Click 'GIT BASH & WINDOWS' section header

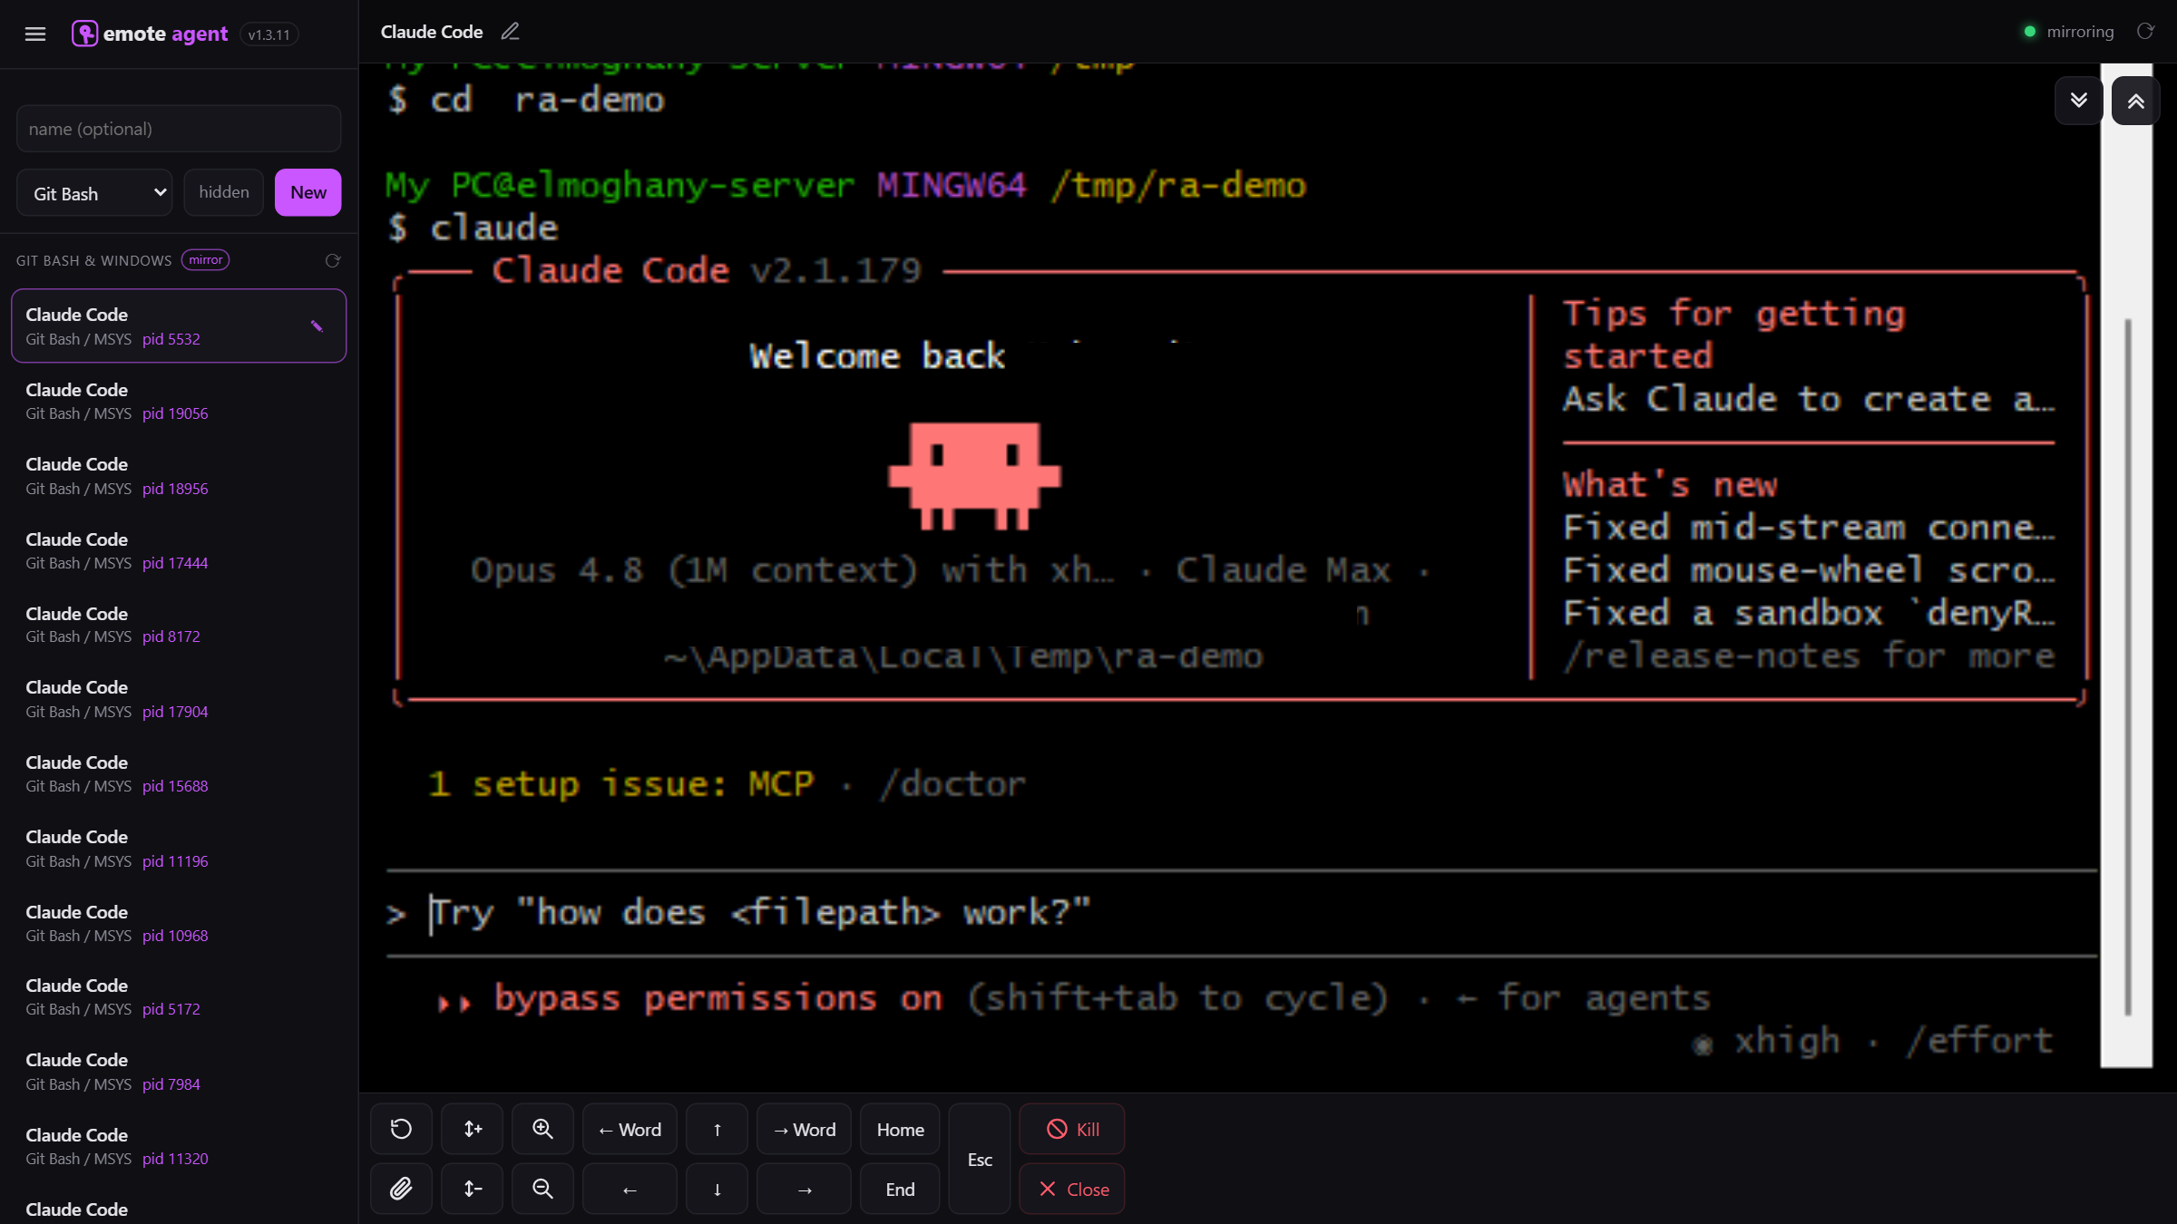pos(93,261)
